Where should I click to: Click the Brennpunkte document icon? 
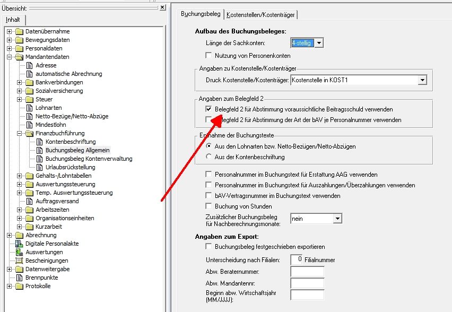point(19,278)
